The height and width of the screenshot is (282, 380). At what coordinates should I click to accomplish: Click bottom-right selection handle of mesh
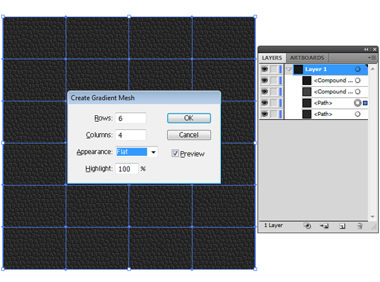[255, 269]
